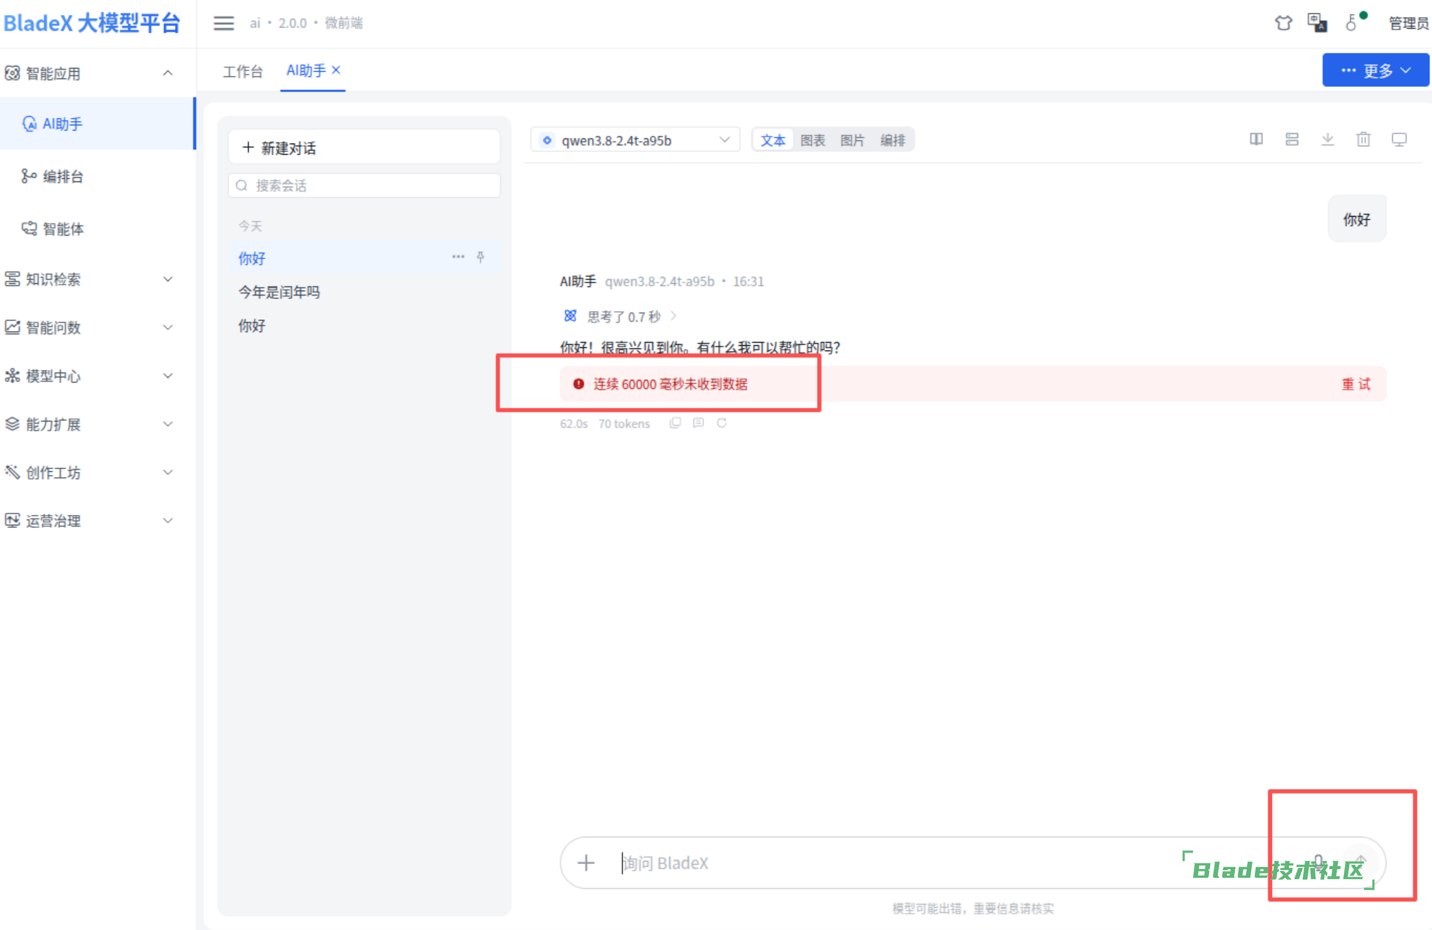Pin the 你好 conversation
The height and width of the screenshot is (930, 1432).
click(481, 257)
